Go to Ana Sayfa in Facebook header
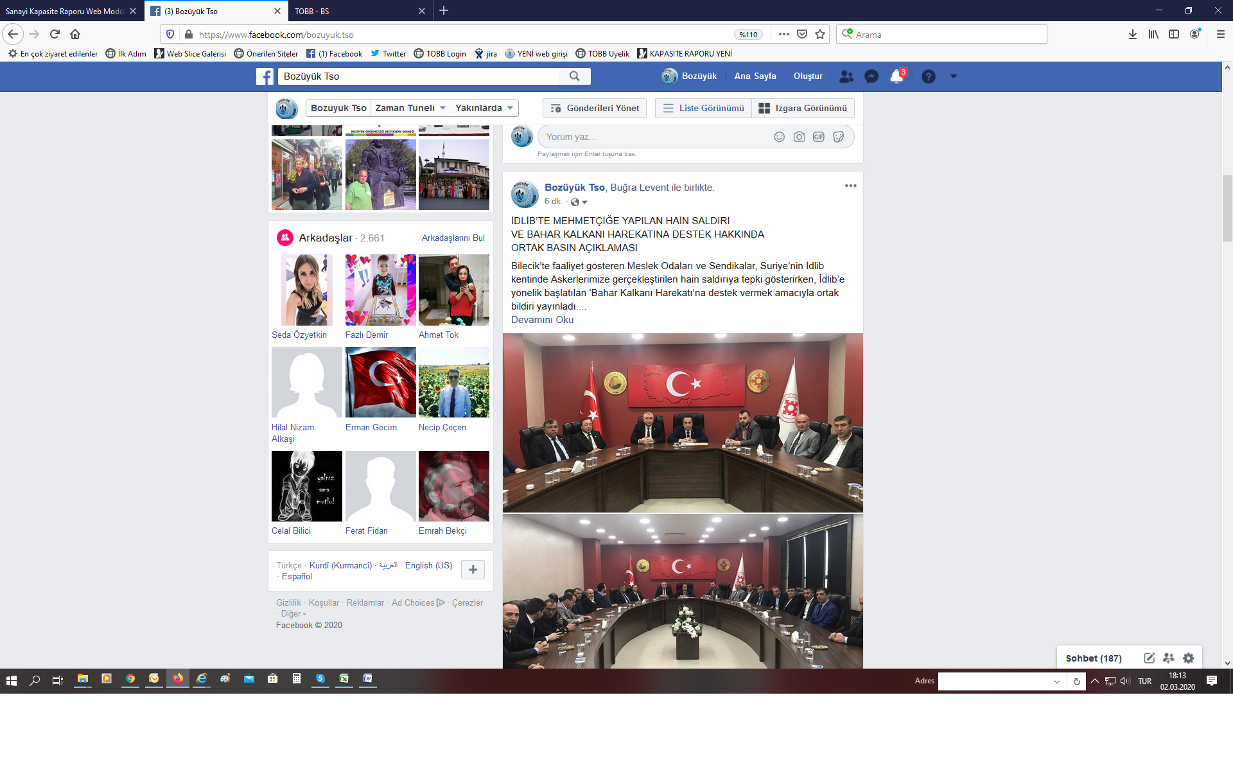 pyautogui.click(x=755, y=76)
